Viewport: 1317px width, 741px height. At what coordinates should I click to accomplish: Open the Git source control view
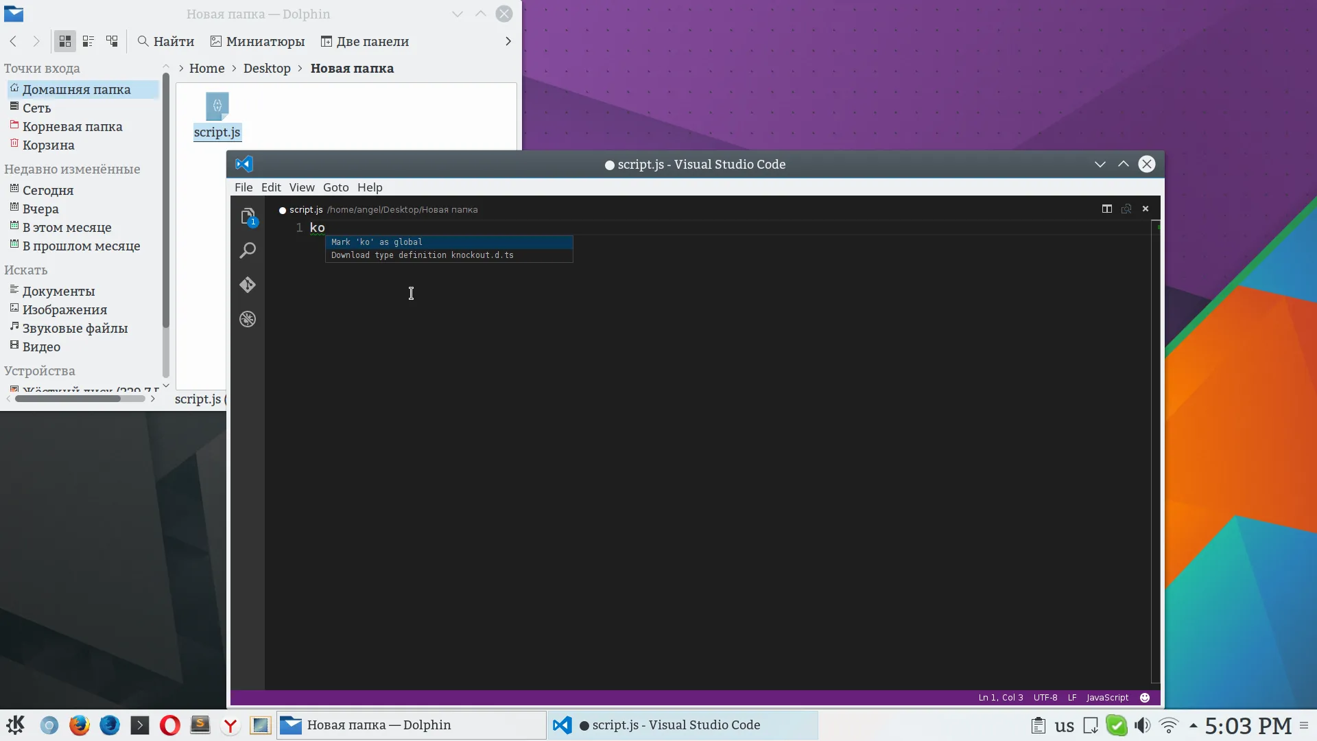point(248,285)
